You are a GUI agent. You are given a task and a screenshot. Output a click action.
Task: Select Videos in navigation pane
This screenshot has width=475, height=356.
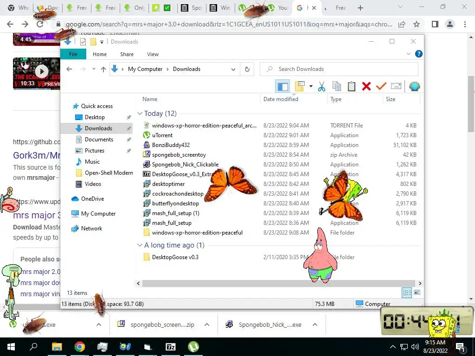click(88, 184)
